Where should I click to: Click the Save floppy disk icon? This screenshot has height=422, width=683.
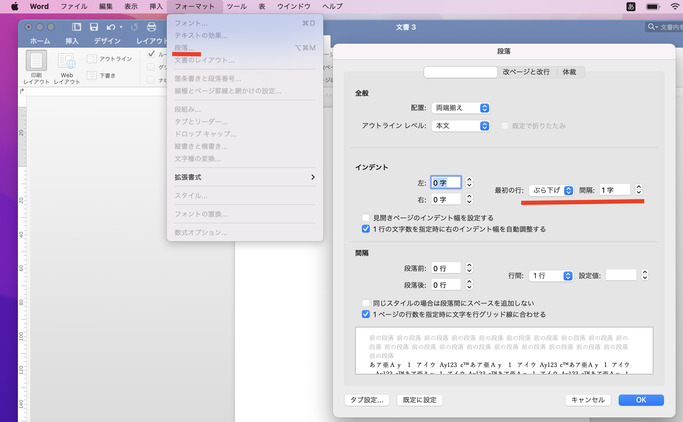(x=94, y=27)
